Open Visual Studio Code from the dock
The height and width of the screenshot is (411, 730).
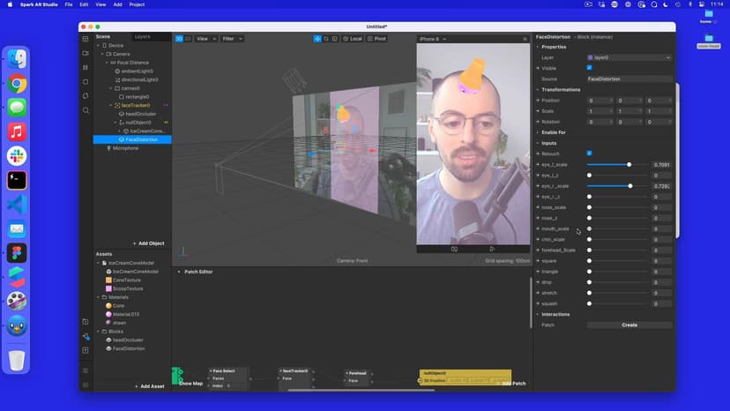point(17,205)
